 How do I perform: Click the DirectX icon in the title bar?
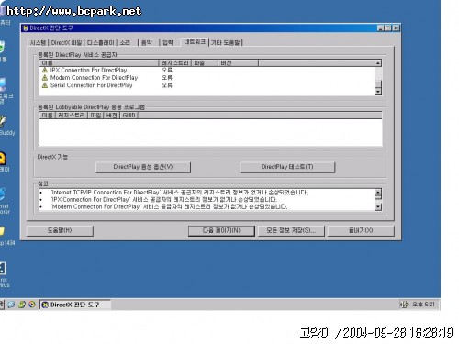click(26, 28)
